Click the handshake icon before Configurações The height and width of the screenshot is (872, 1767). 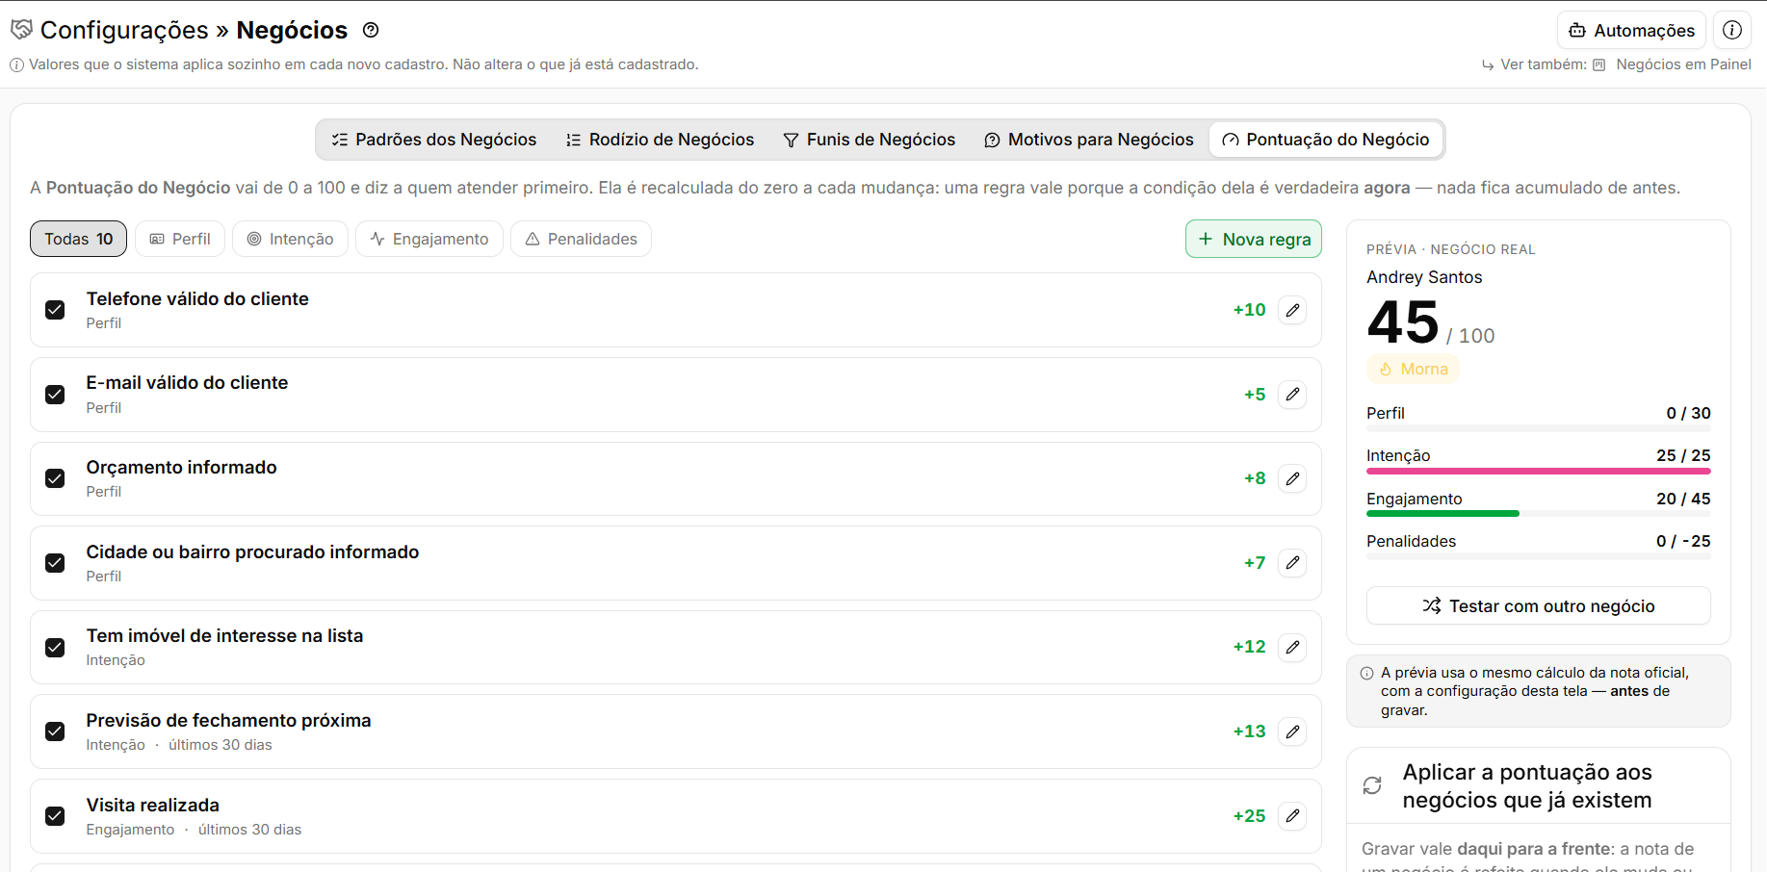[21, 30]
